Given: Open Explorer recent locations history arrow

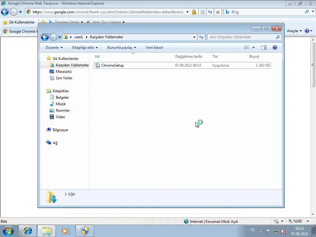Looking at the screenshot, I should (x=60, y=37).
